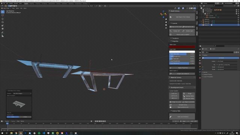Switch to rendered viewport shading
Viewport: 240px width, 135px height.
pyautogui.click(x=195, y=8)
